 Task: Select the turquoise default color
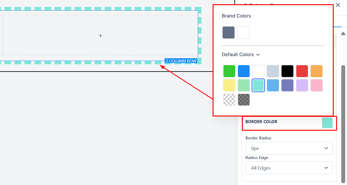(x=258, y=85)
